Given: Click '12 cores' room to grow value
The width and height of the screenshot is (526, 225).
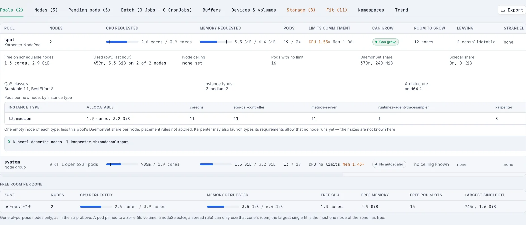Looking at the screenshot, I should coord(424,42).
